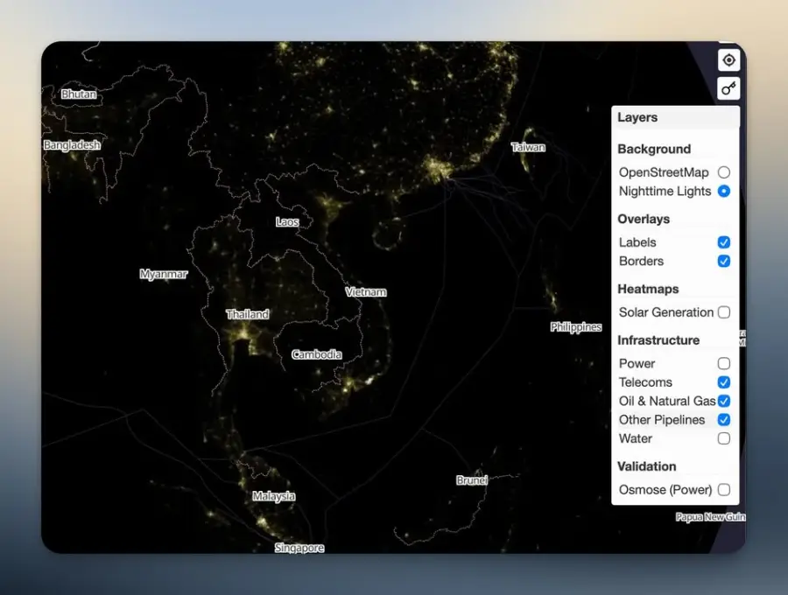Click the Vietnam map label
Image resolution: width=788 pixels, height=595 pixels.
click(366, 291)
